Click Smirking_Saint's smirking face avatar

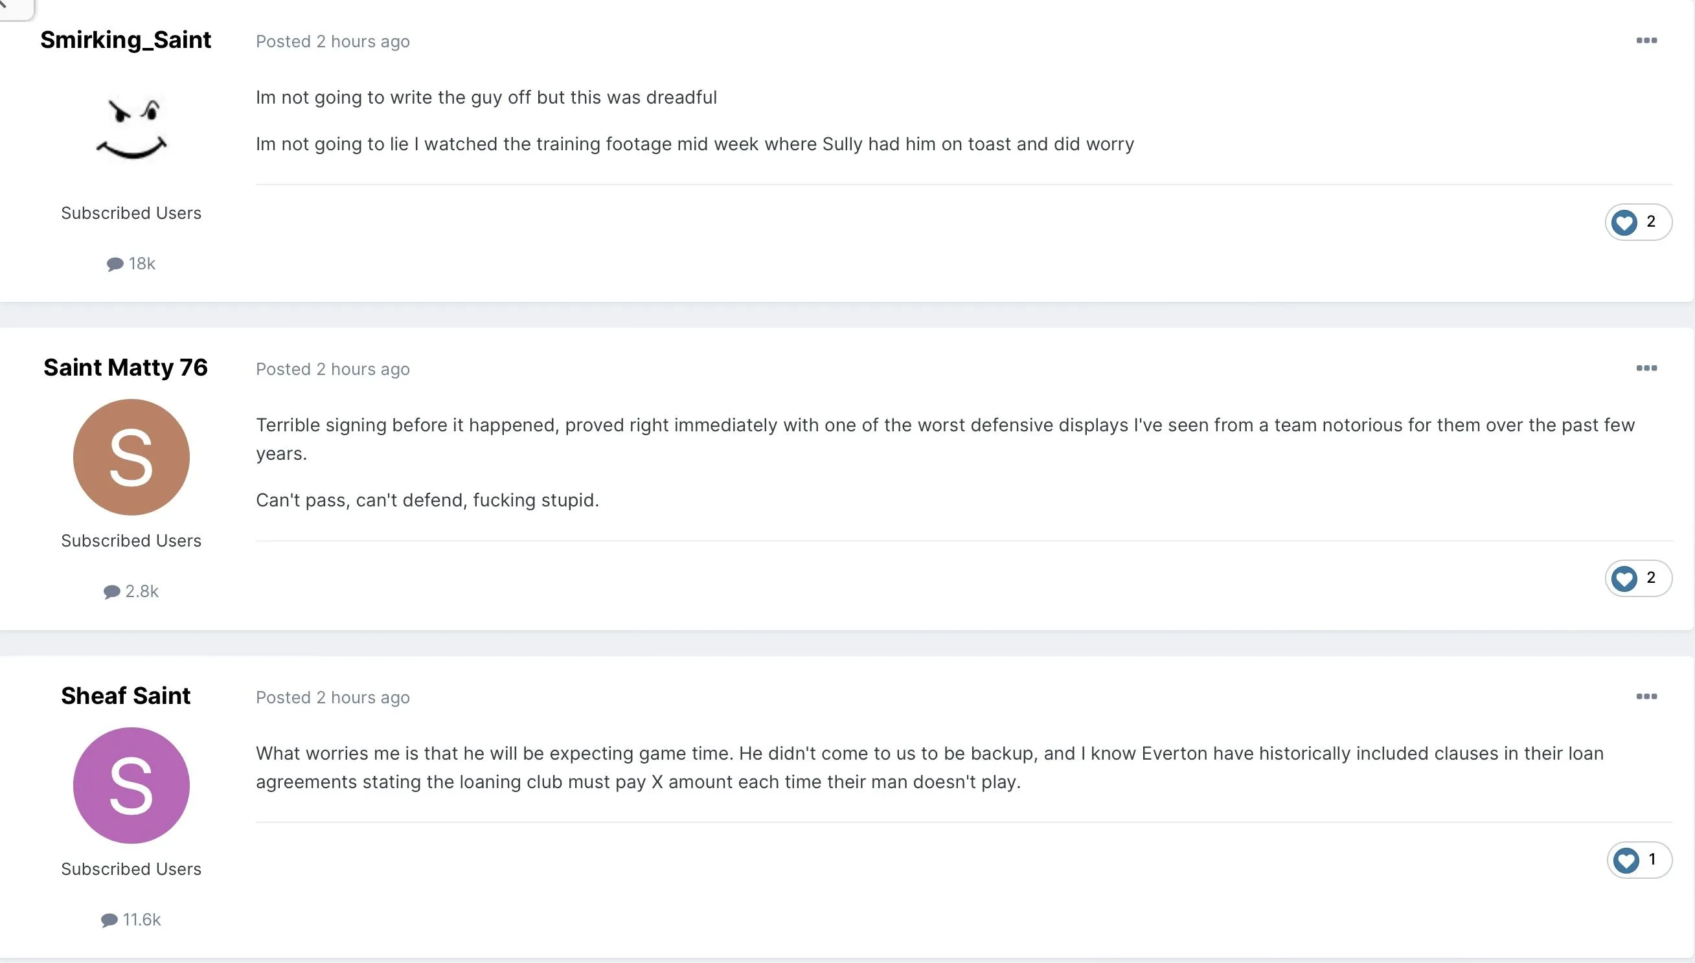click(131, 129)
